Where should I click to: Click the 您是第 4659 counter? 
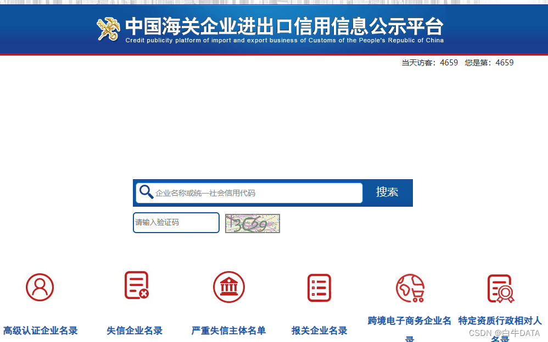click(489, 63)
